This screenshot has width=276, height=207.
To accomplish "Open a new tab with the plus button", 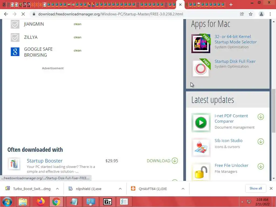I will click(x=231, y=5).
